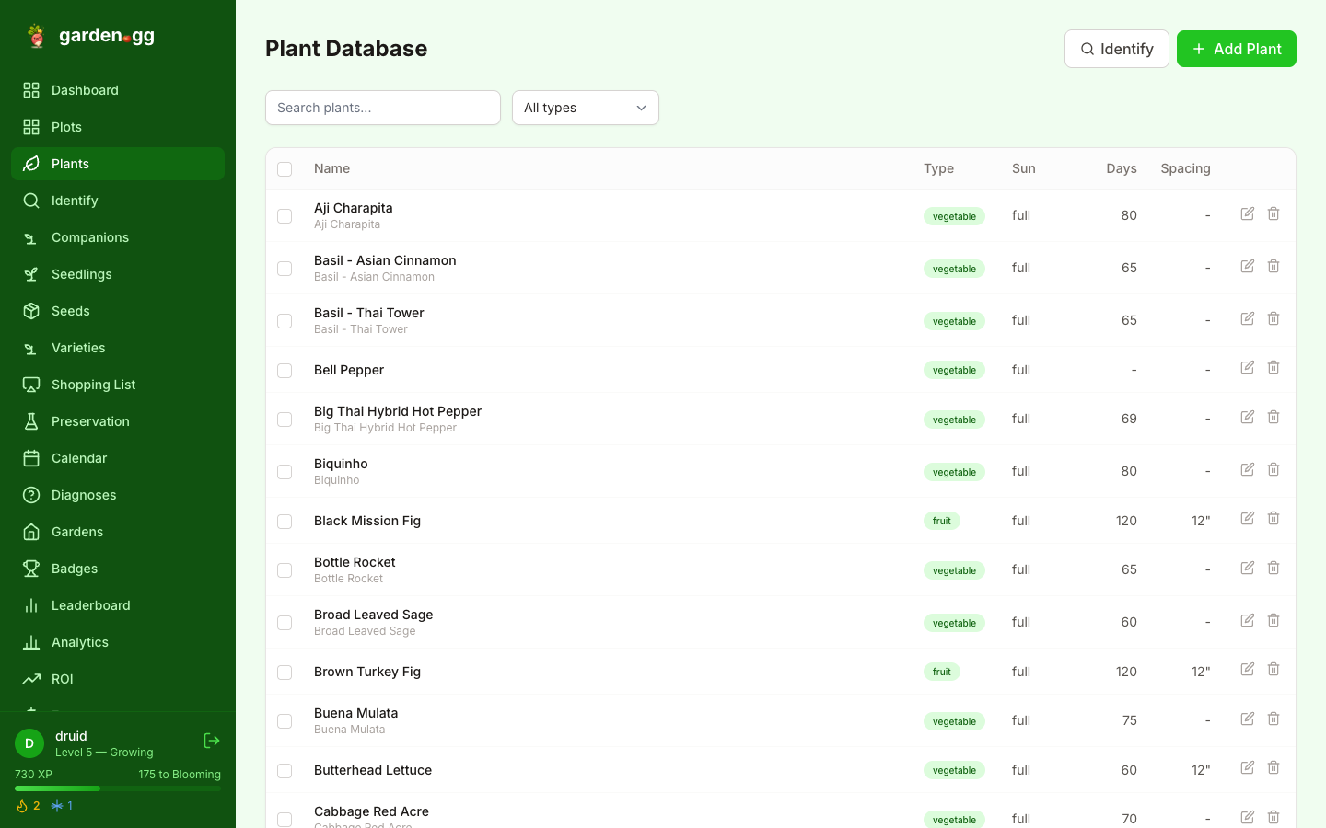The image size is (1326, 828).
Task: Click the snowflake freeze icon
Action: point(57,806)
